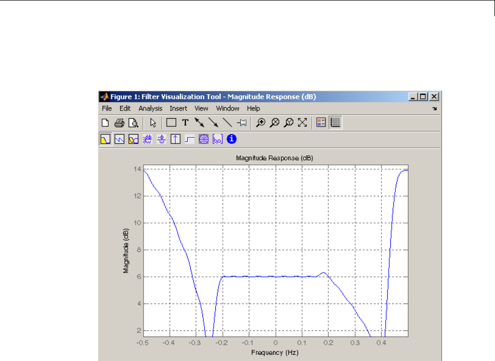Expand the Insert menu

(178, 108)
